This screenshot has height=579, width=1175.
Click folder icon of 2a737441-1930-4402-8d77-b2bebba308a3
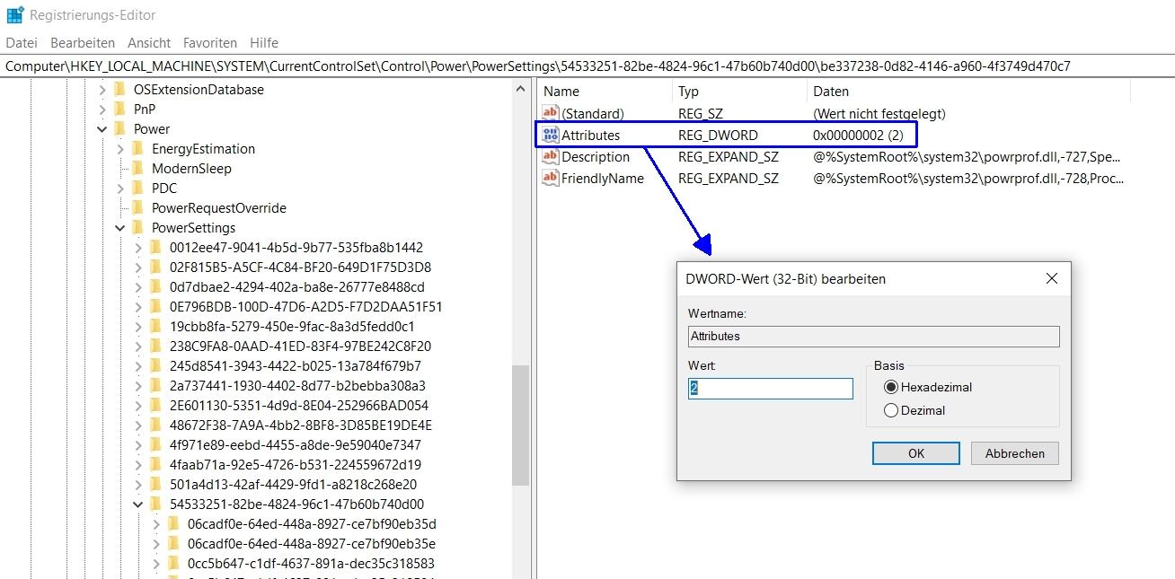coord(156,386)
